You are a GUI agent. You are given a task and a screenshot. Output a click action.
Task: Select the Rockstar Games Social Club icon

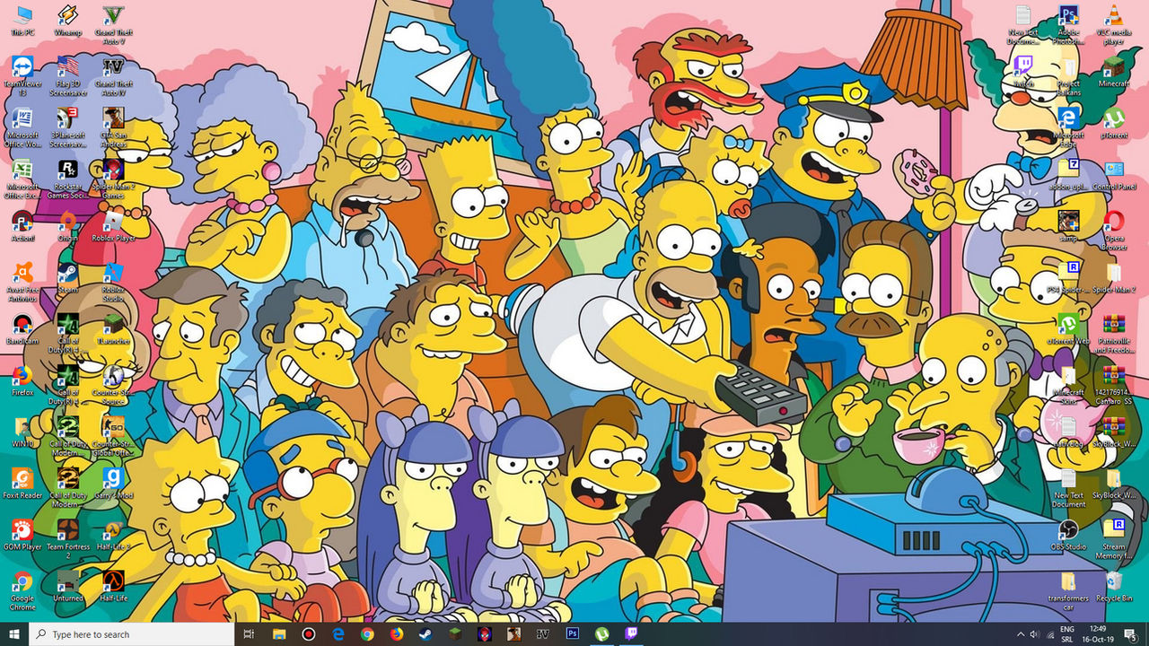click(68, 179)
